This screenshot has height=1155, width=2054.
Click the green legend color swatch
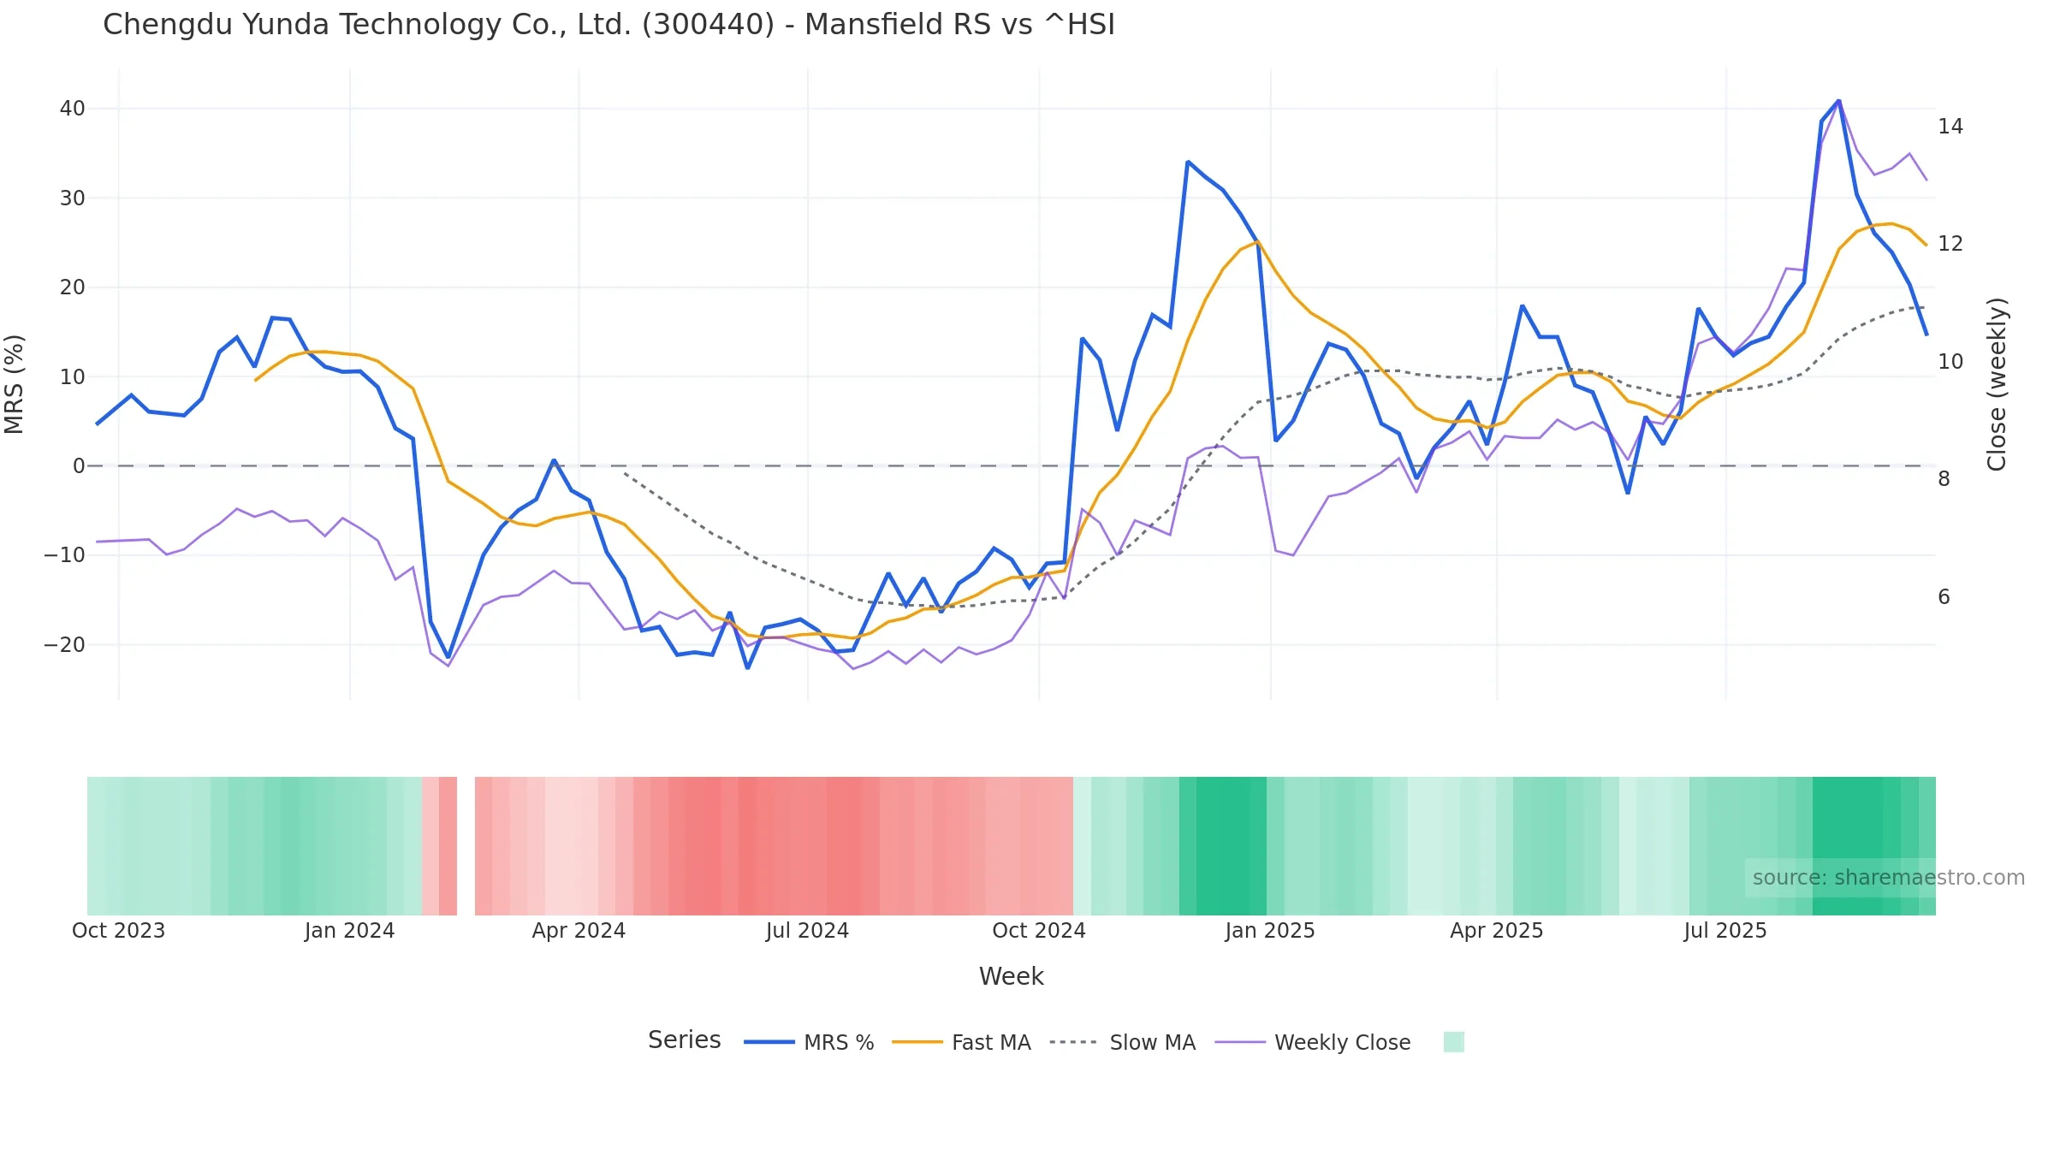(x=1453, y=1042)
